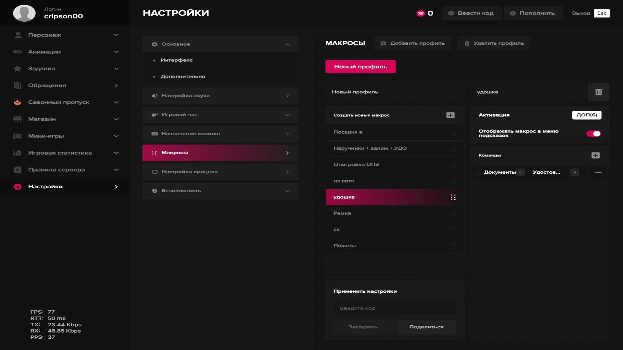Click the Задания star icon
Viewport: 623px width, 350px height.
[x=18, y=68]
